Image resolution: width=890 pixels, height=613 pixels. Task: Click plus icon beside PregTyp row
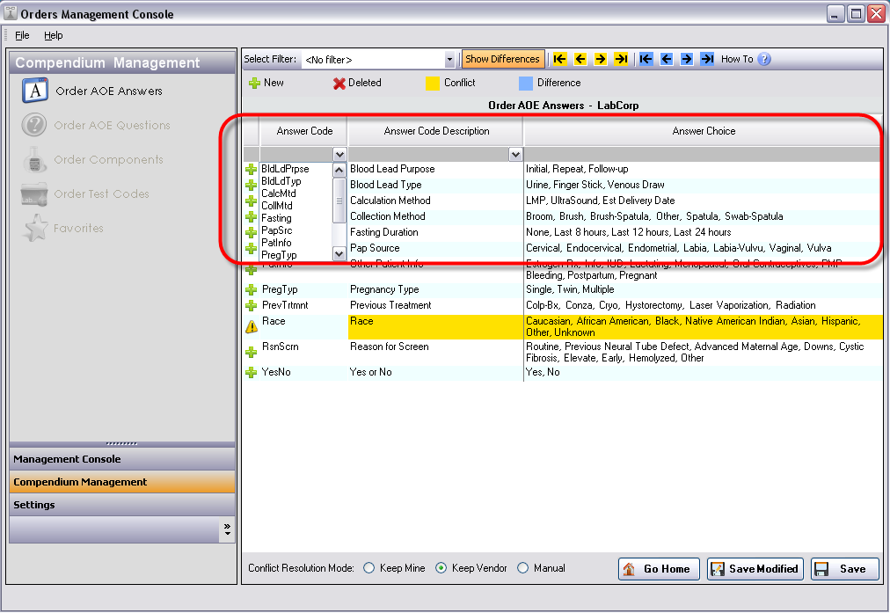(251, 290)
